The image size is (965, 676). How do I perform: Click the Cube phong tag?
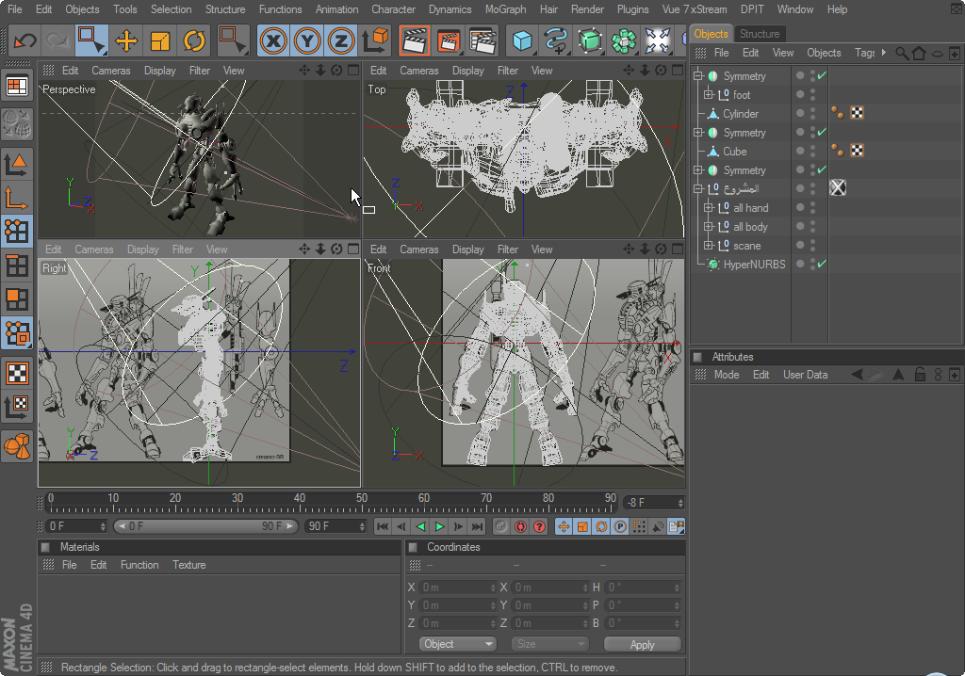(x=837, y=150)
